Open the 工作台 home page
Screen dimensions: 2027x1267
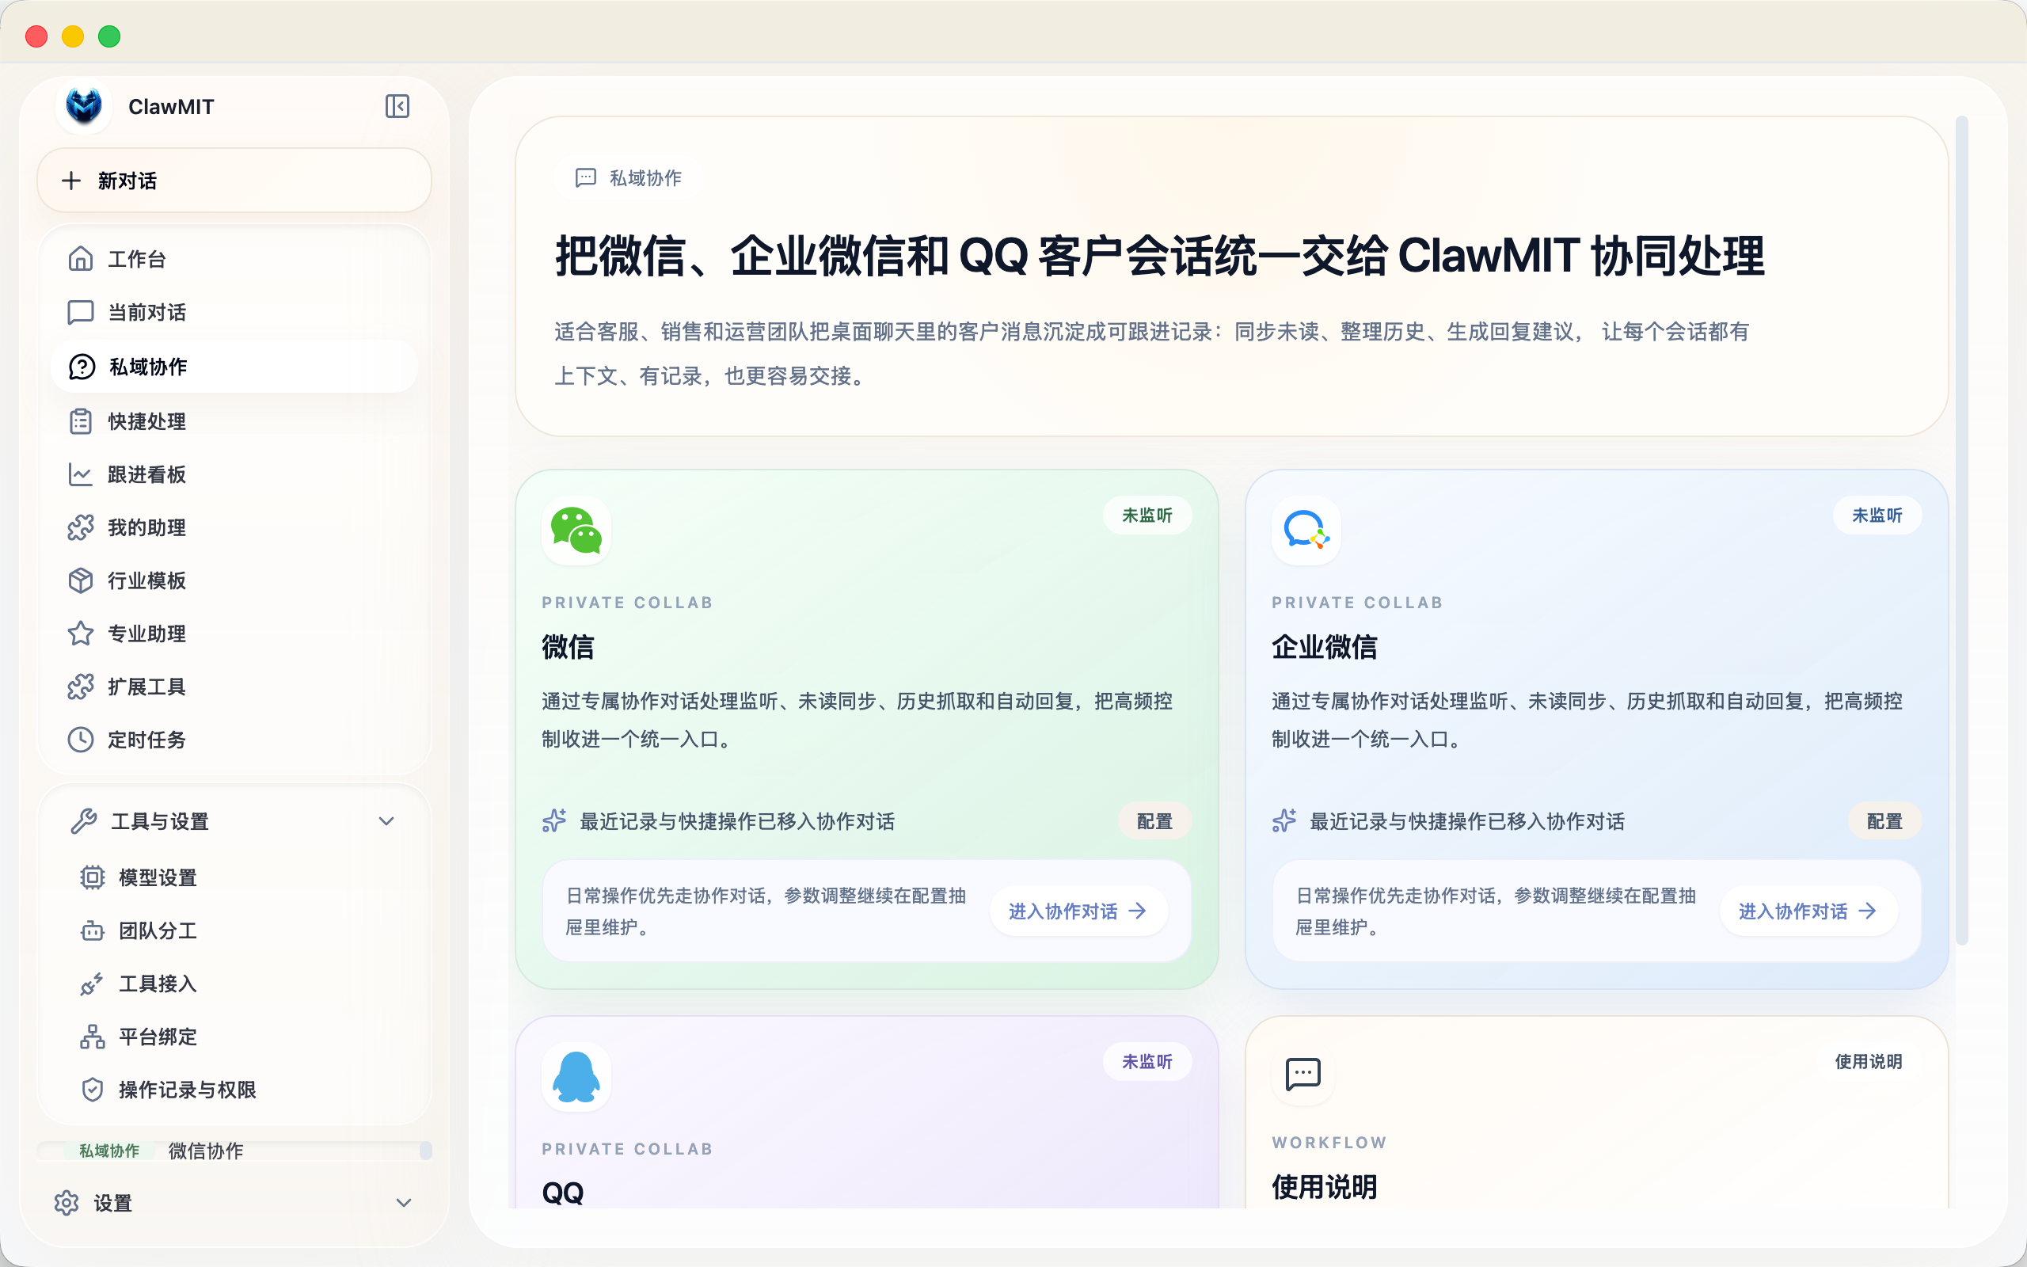(234, 259)
